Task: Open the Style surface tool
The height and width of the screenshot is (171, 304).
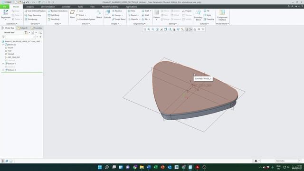Action: tap(207, 15)
